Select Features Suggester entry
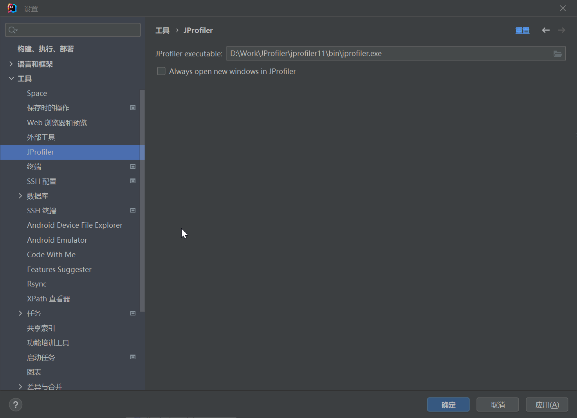Screen dimensions: 577x418 tap(59, 269)
